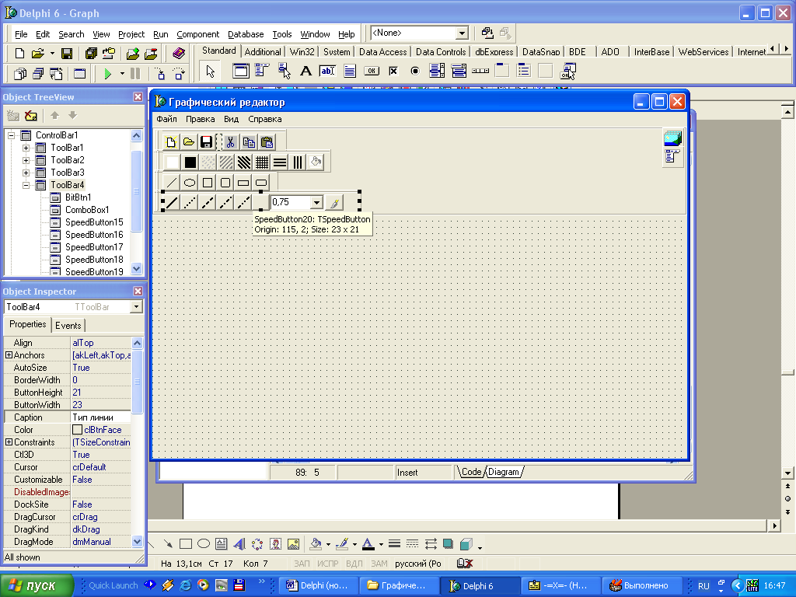
Task: Expand the ToolBar2 tree node
Action: click(x=26, y=160)
